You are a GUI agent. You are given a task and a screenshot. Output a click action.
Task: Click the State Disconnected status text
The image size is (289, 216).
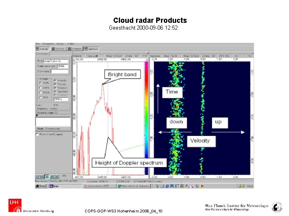click(48, 128)
